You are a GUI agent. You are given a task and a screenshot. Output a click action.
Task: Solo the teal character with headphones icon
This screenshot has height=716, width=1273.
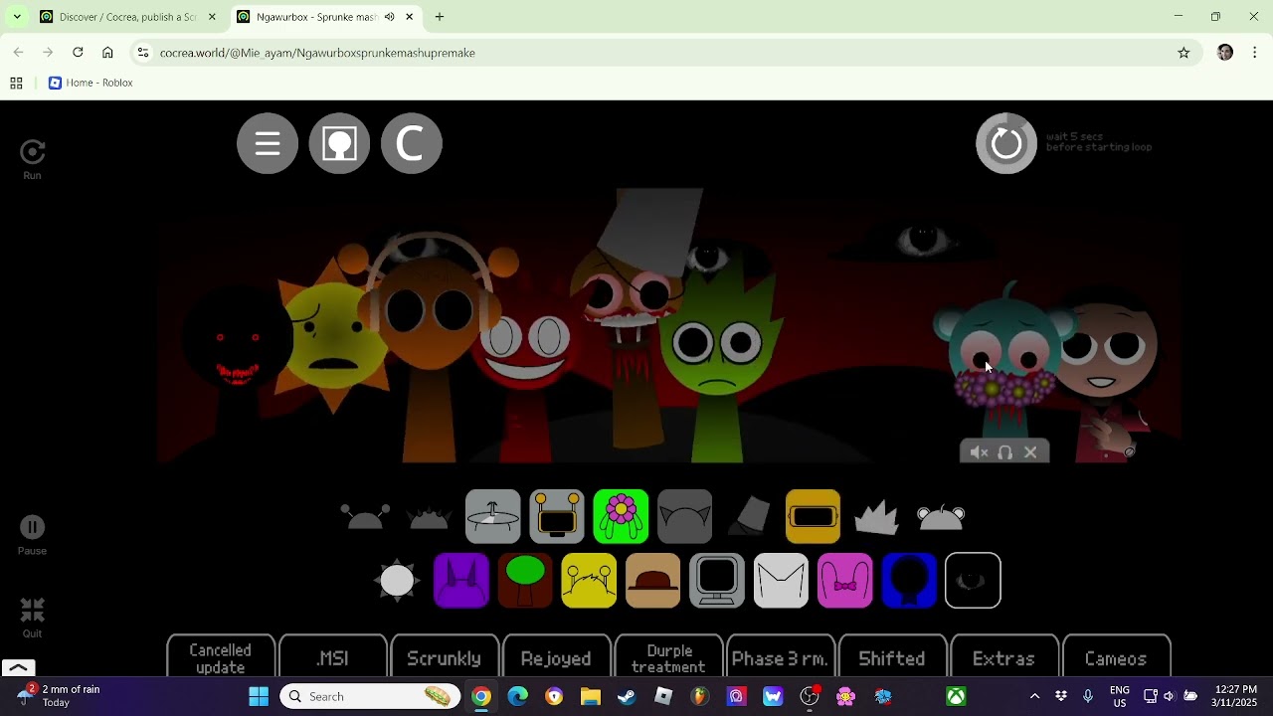[1004, 452]
